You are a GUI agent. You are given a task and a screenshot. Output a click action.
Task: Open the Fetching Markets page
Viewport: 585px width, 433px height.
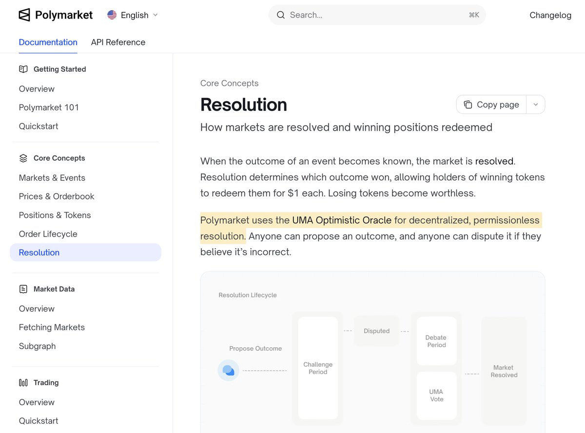52,327
